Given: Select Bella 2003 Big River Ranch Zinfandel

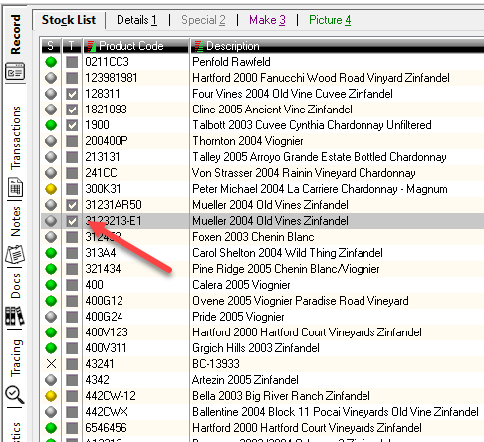Looking at the screenshot, I should click(281, 396).
